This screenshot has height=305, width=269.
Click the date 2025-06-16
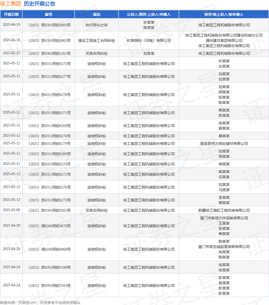[11, 40]
